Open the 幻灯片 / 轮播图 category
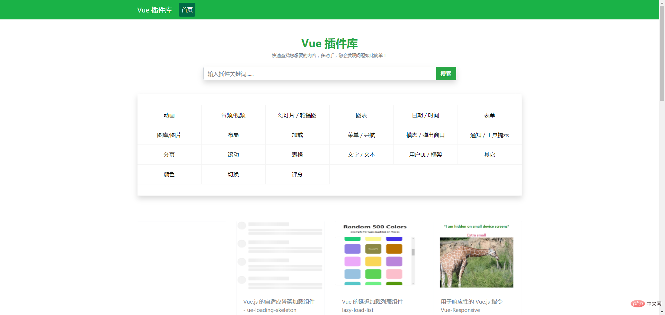Image resolution: width=665 pixels, height=315 pixels. click(x=297, y=115)
